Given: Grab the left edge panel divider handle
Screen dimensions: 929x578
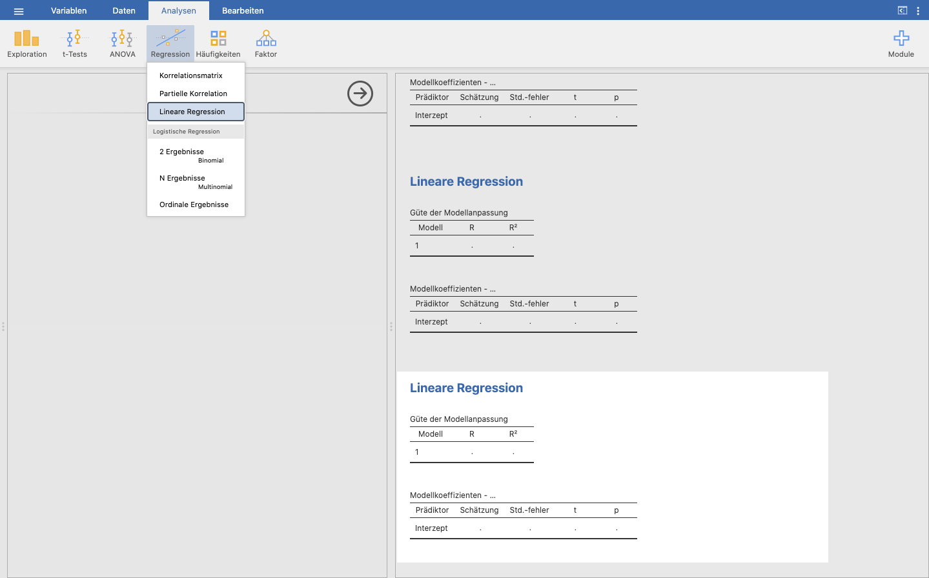Looking at the screenshot, I should tap(3, 326).
